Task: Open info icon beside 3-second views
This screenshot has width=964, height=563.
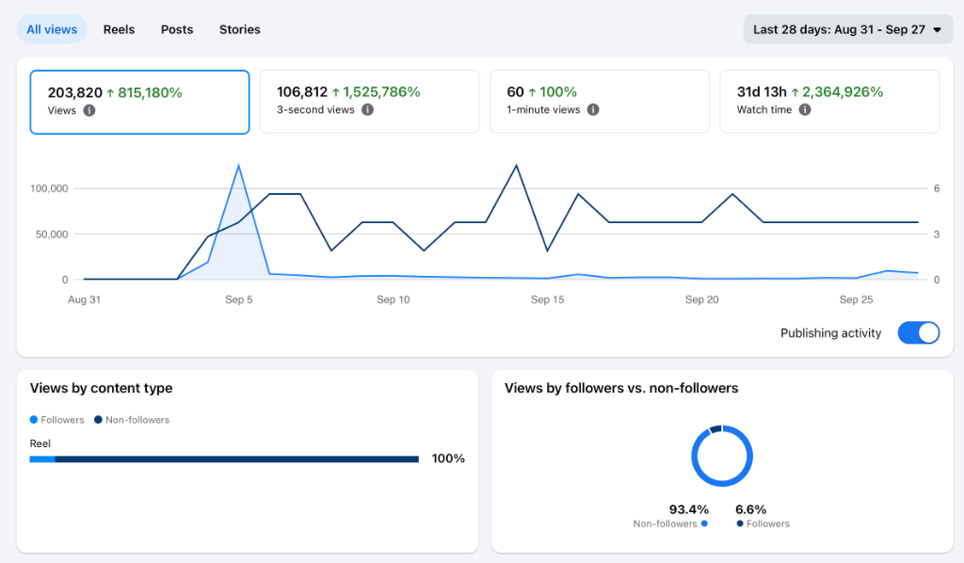Action: tap(368, 109)
